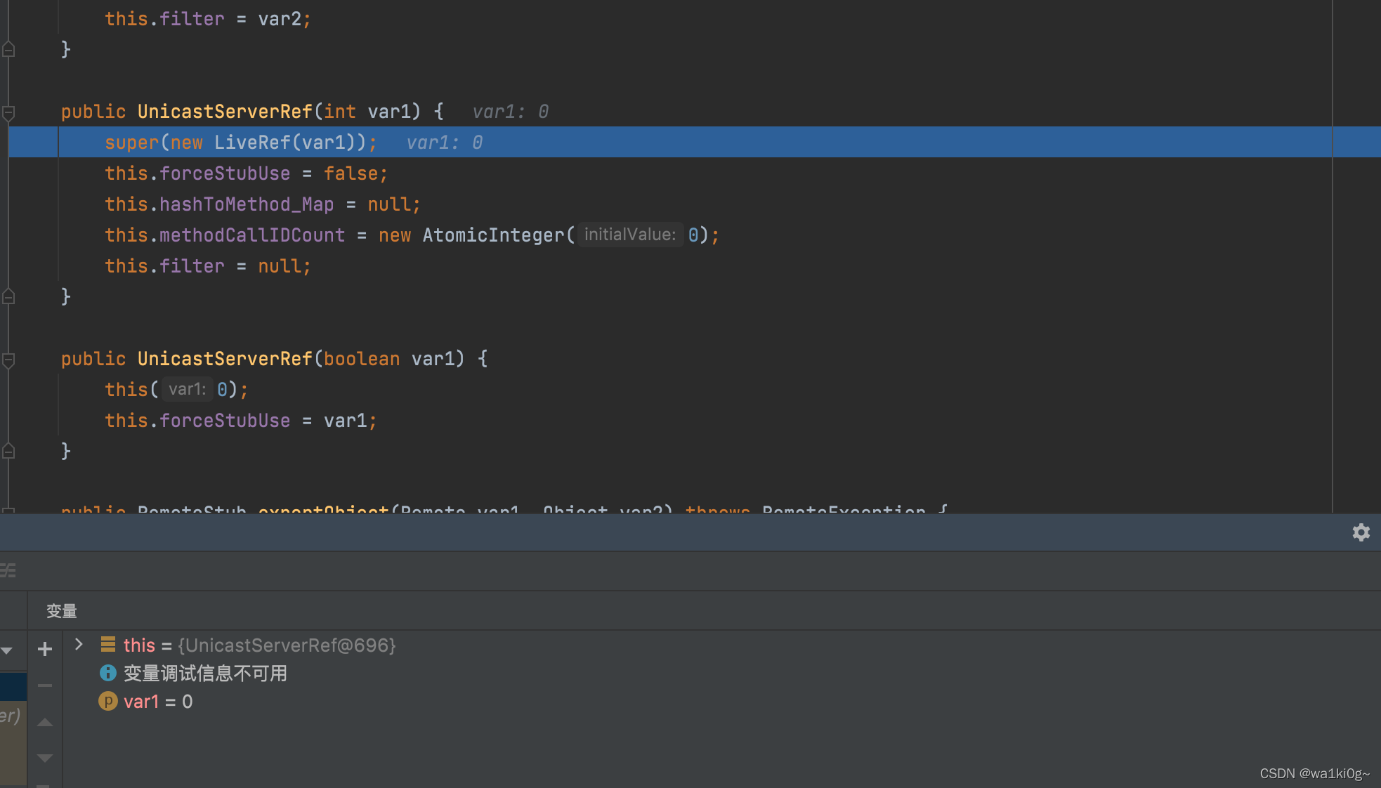Open debug panel settings gear
The height and width of the screenshot is (788, 1381).
pos(1361,532)
